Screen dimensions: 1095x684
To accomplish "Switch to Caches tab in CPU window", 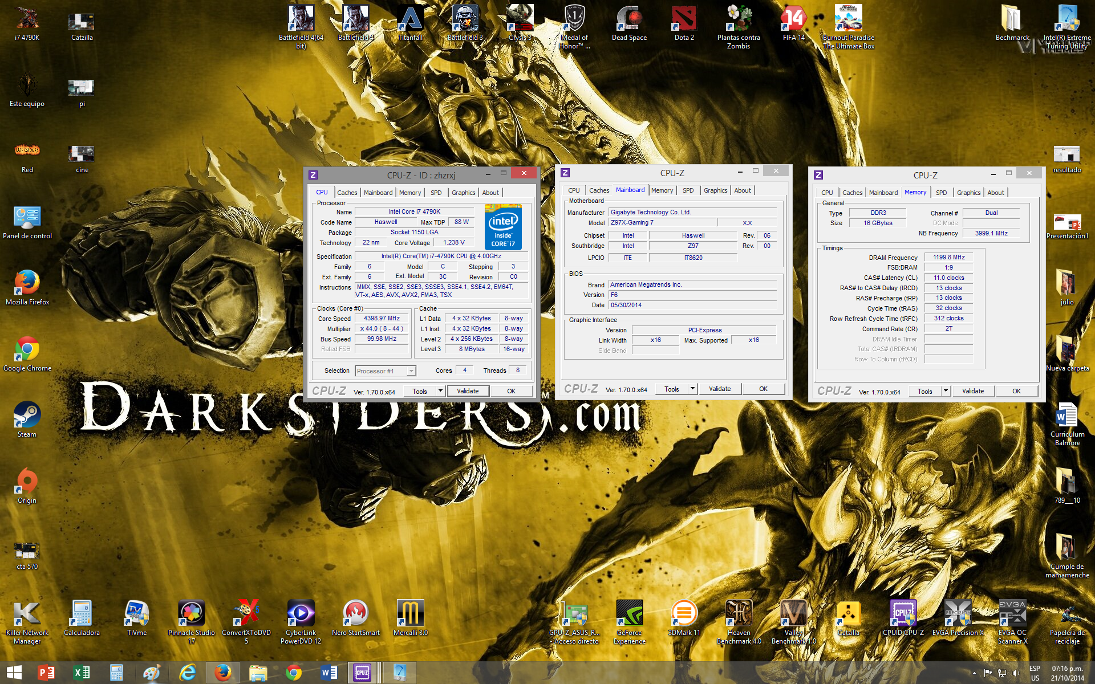I will coord(347,193).
